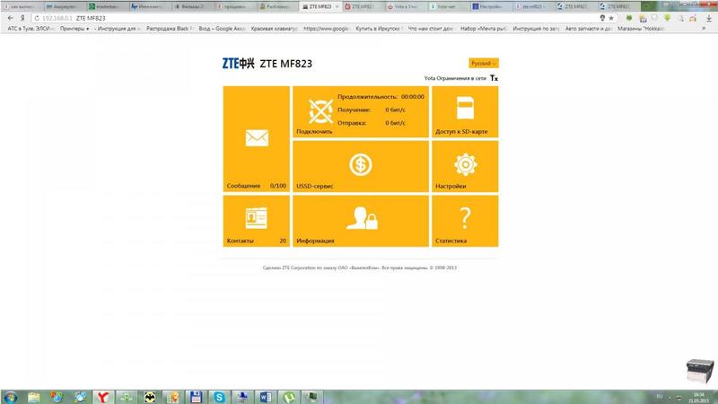This screenshot has height=404, width=718.
Task: Open the Авто запчасти bookmark
Action: pyautogui.click(x=589, y=29)
